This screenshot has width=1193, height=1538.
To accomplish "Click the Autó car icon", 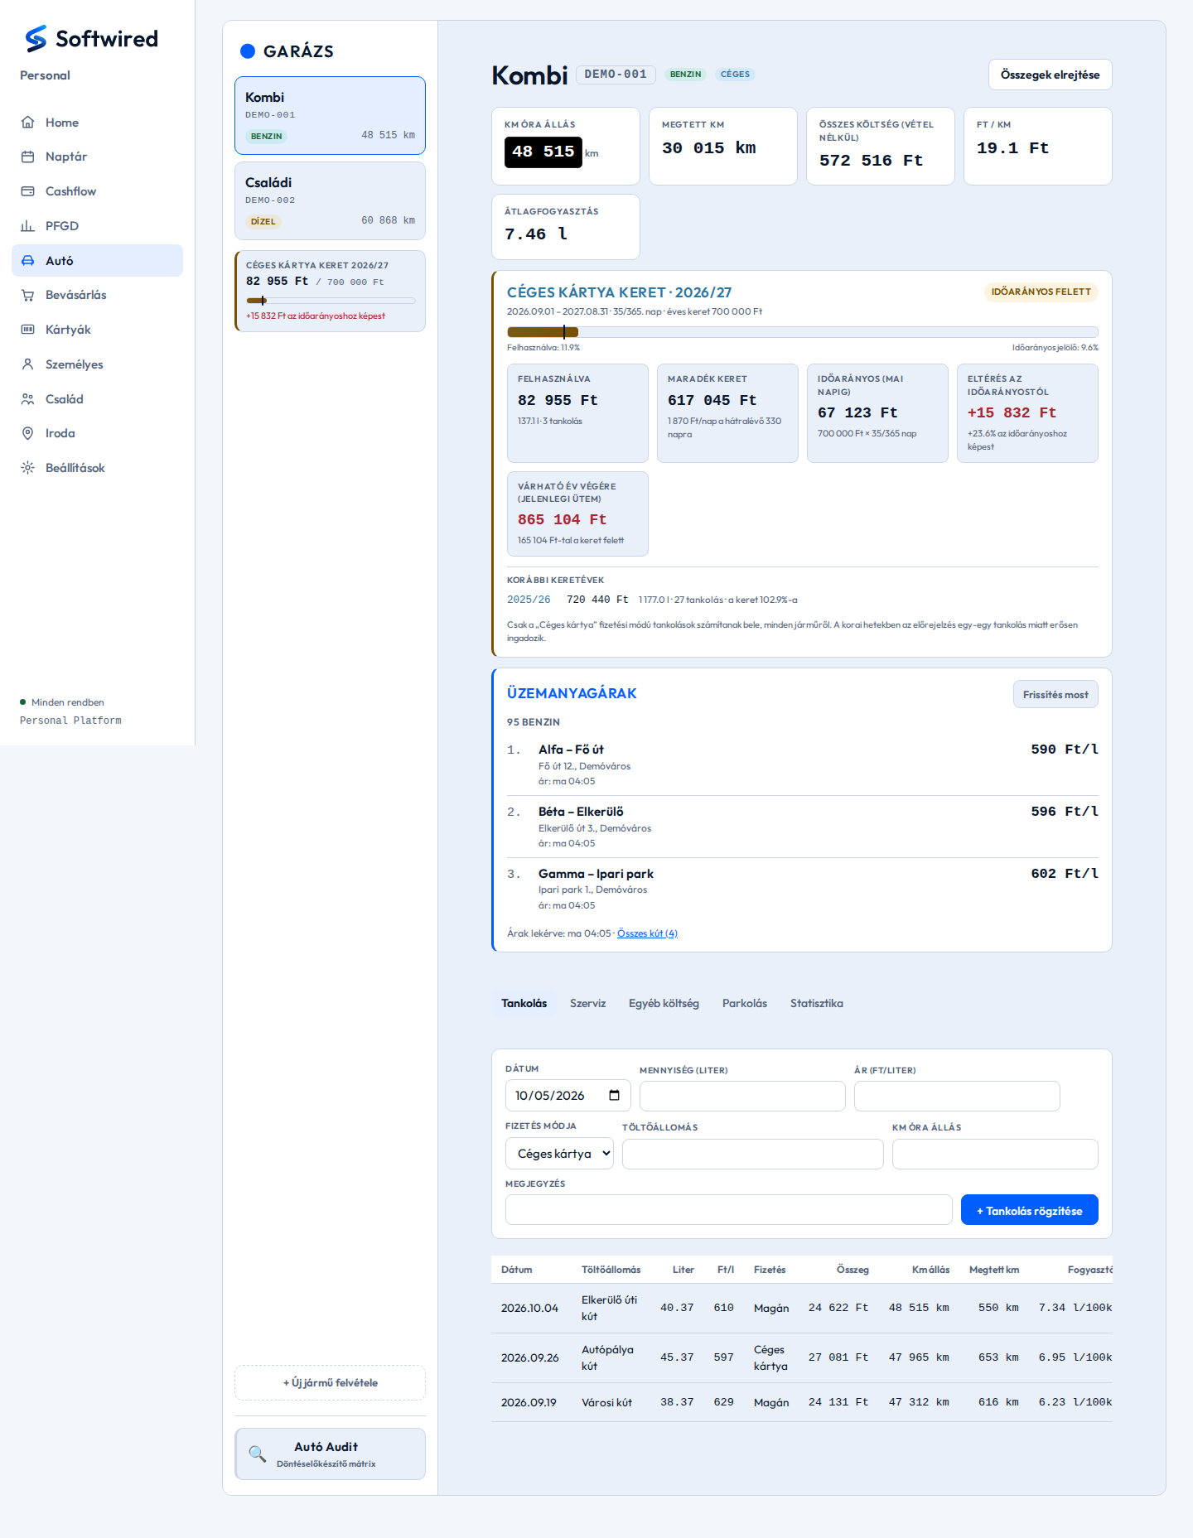I will [28, 261].
